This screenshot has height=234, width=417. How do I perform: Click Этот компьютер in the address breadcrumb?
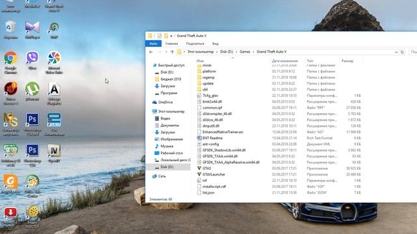[x=201, y=52]
